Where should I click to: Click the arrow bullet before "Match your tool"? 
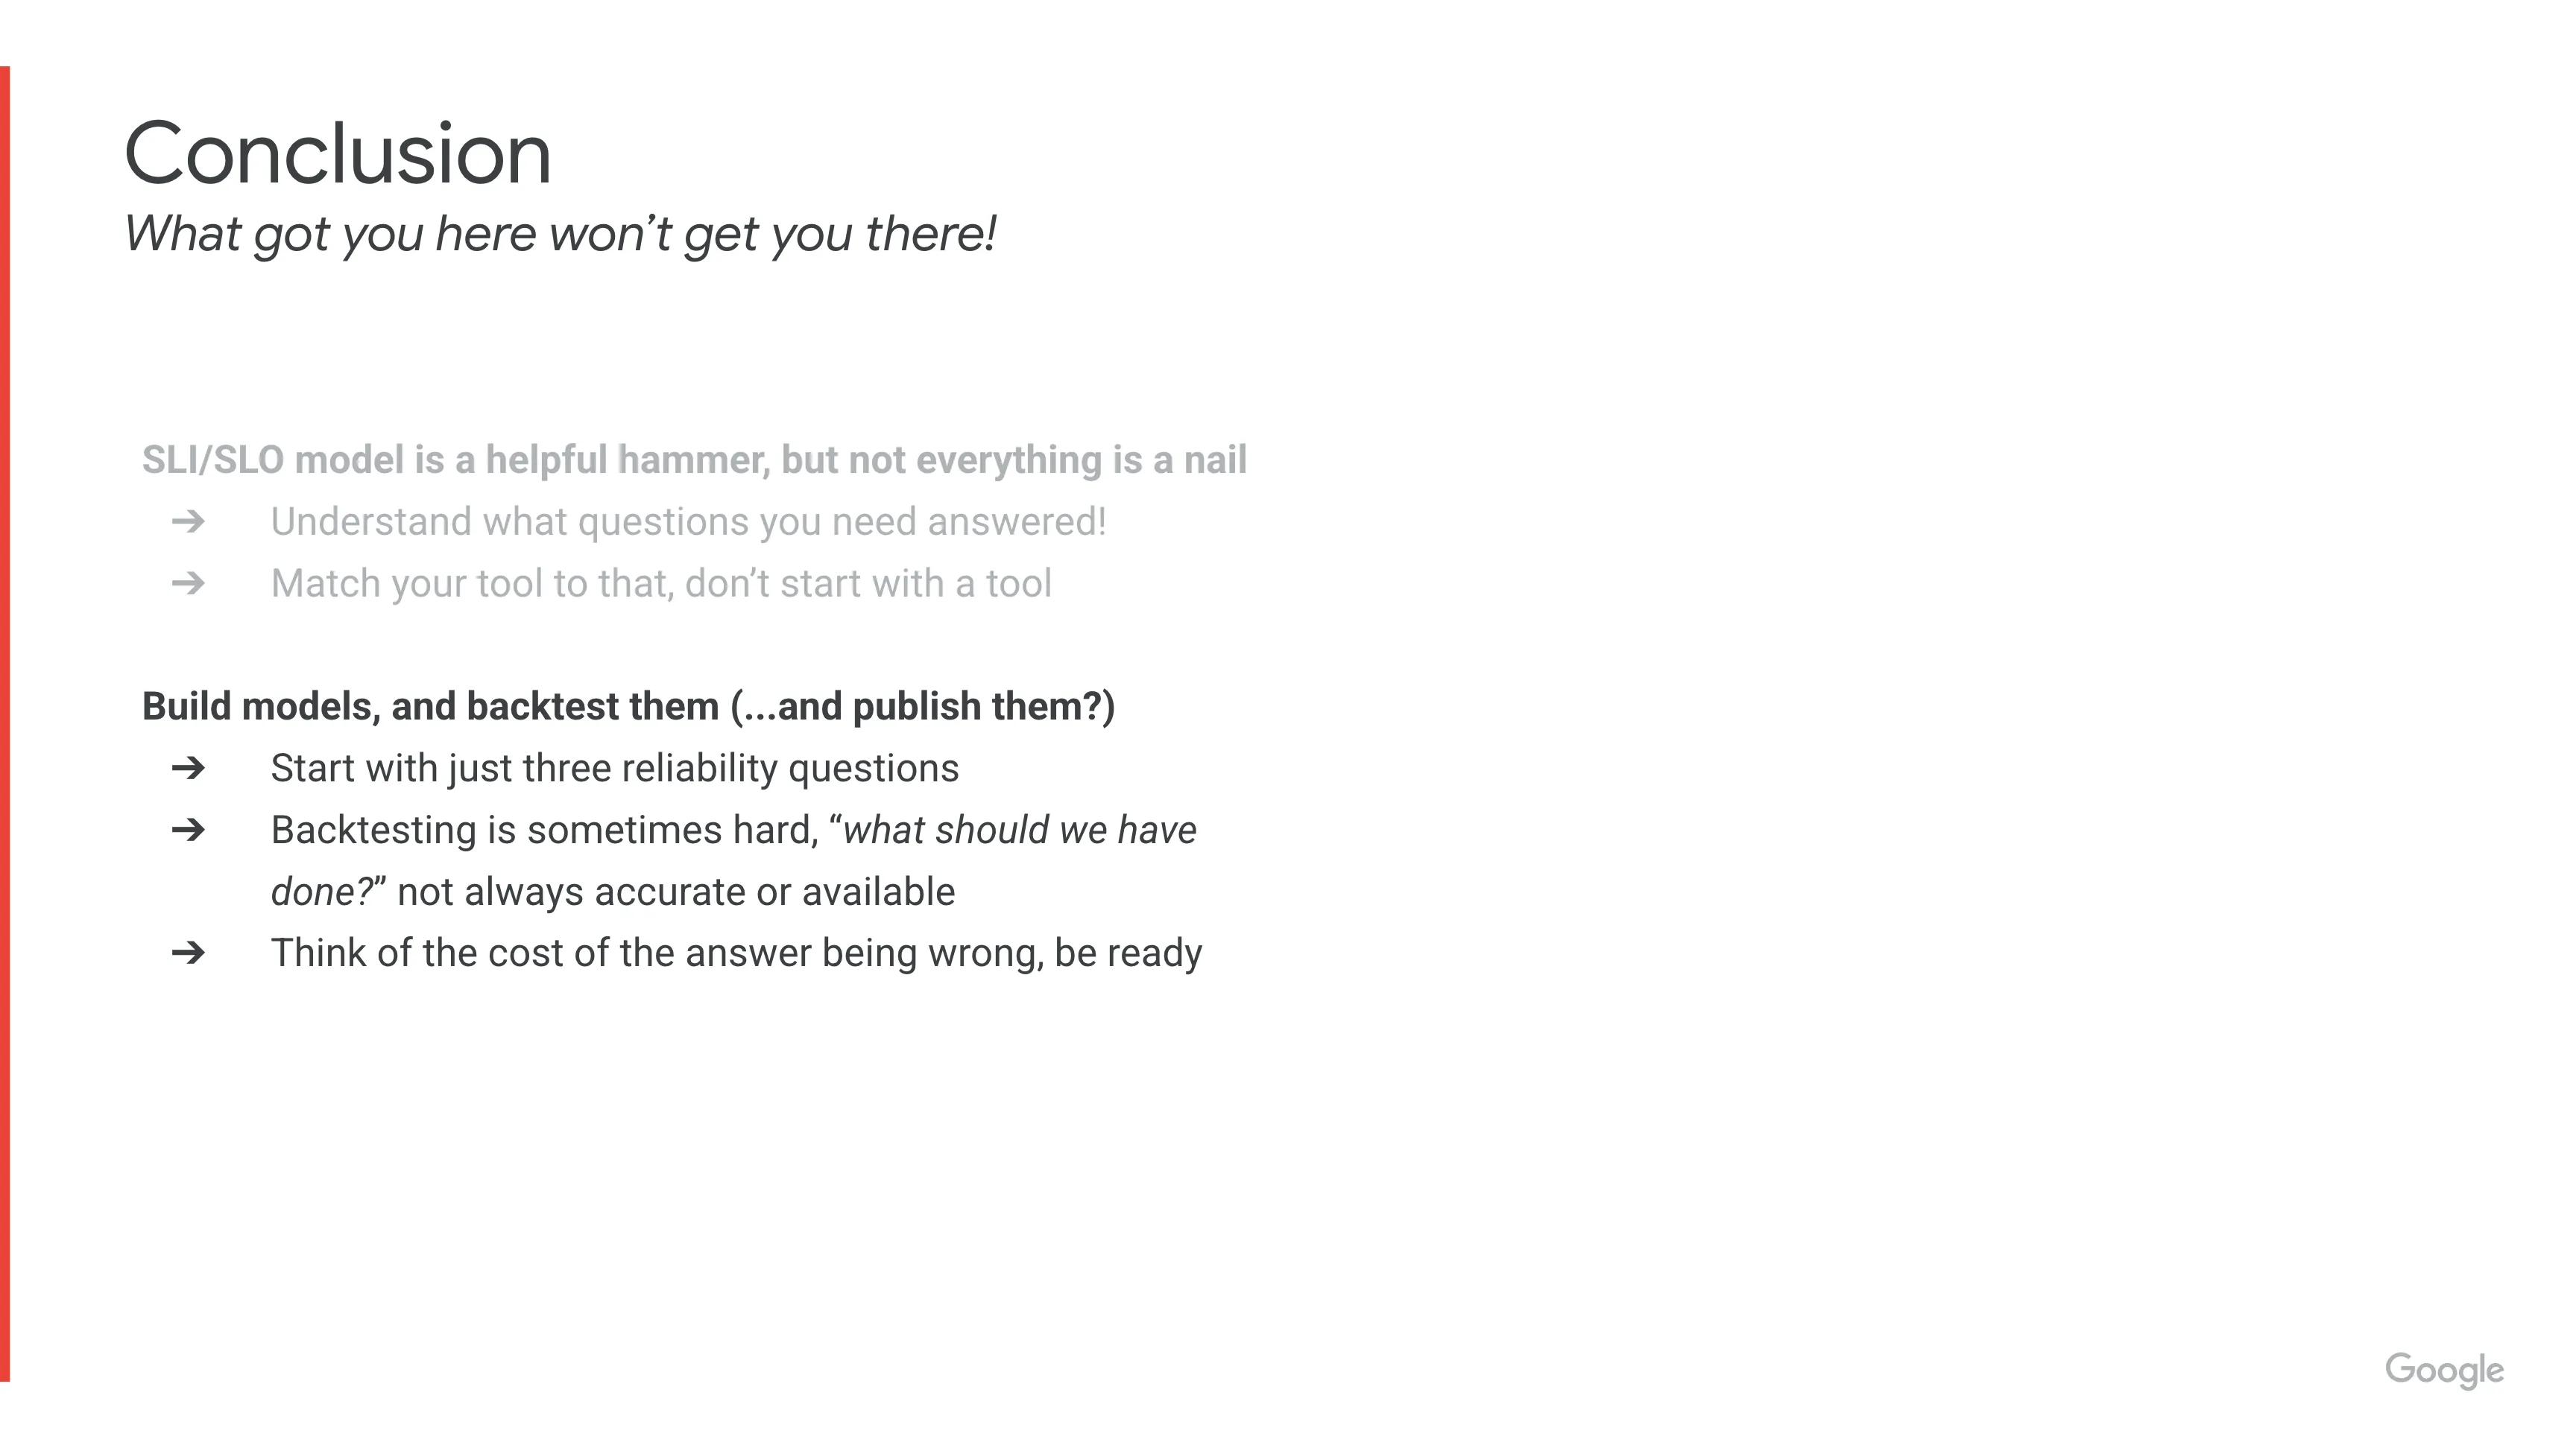pyautogui.click(x=188, y=584)
